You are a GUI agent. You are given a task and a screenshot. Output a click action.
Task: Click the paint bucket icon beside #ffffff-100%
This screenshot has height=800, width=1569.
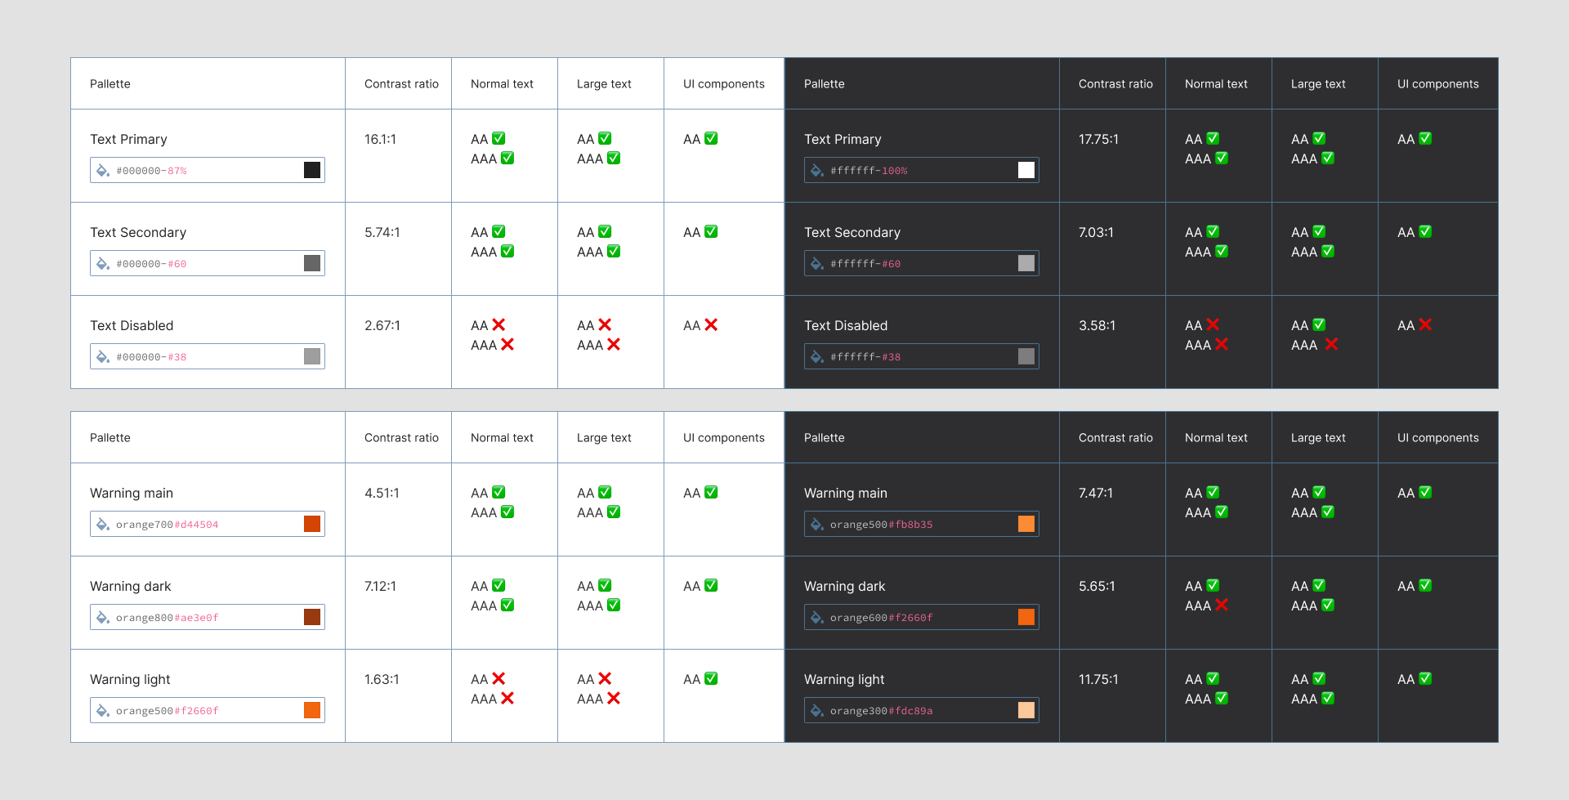[817, 170]
